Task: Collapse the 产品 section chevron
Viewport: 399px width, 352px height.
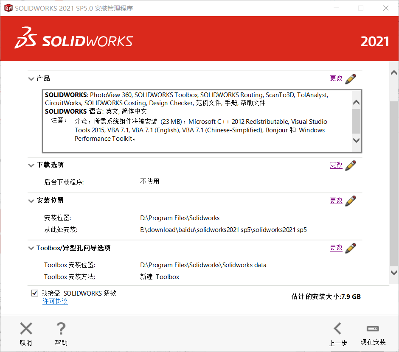Action: pos(31,78)
